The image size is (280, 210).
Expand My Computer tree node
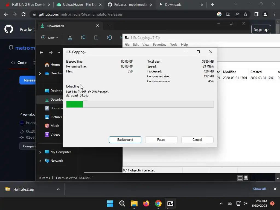(x=40, y=152)
